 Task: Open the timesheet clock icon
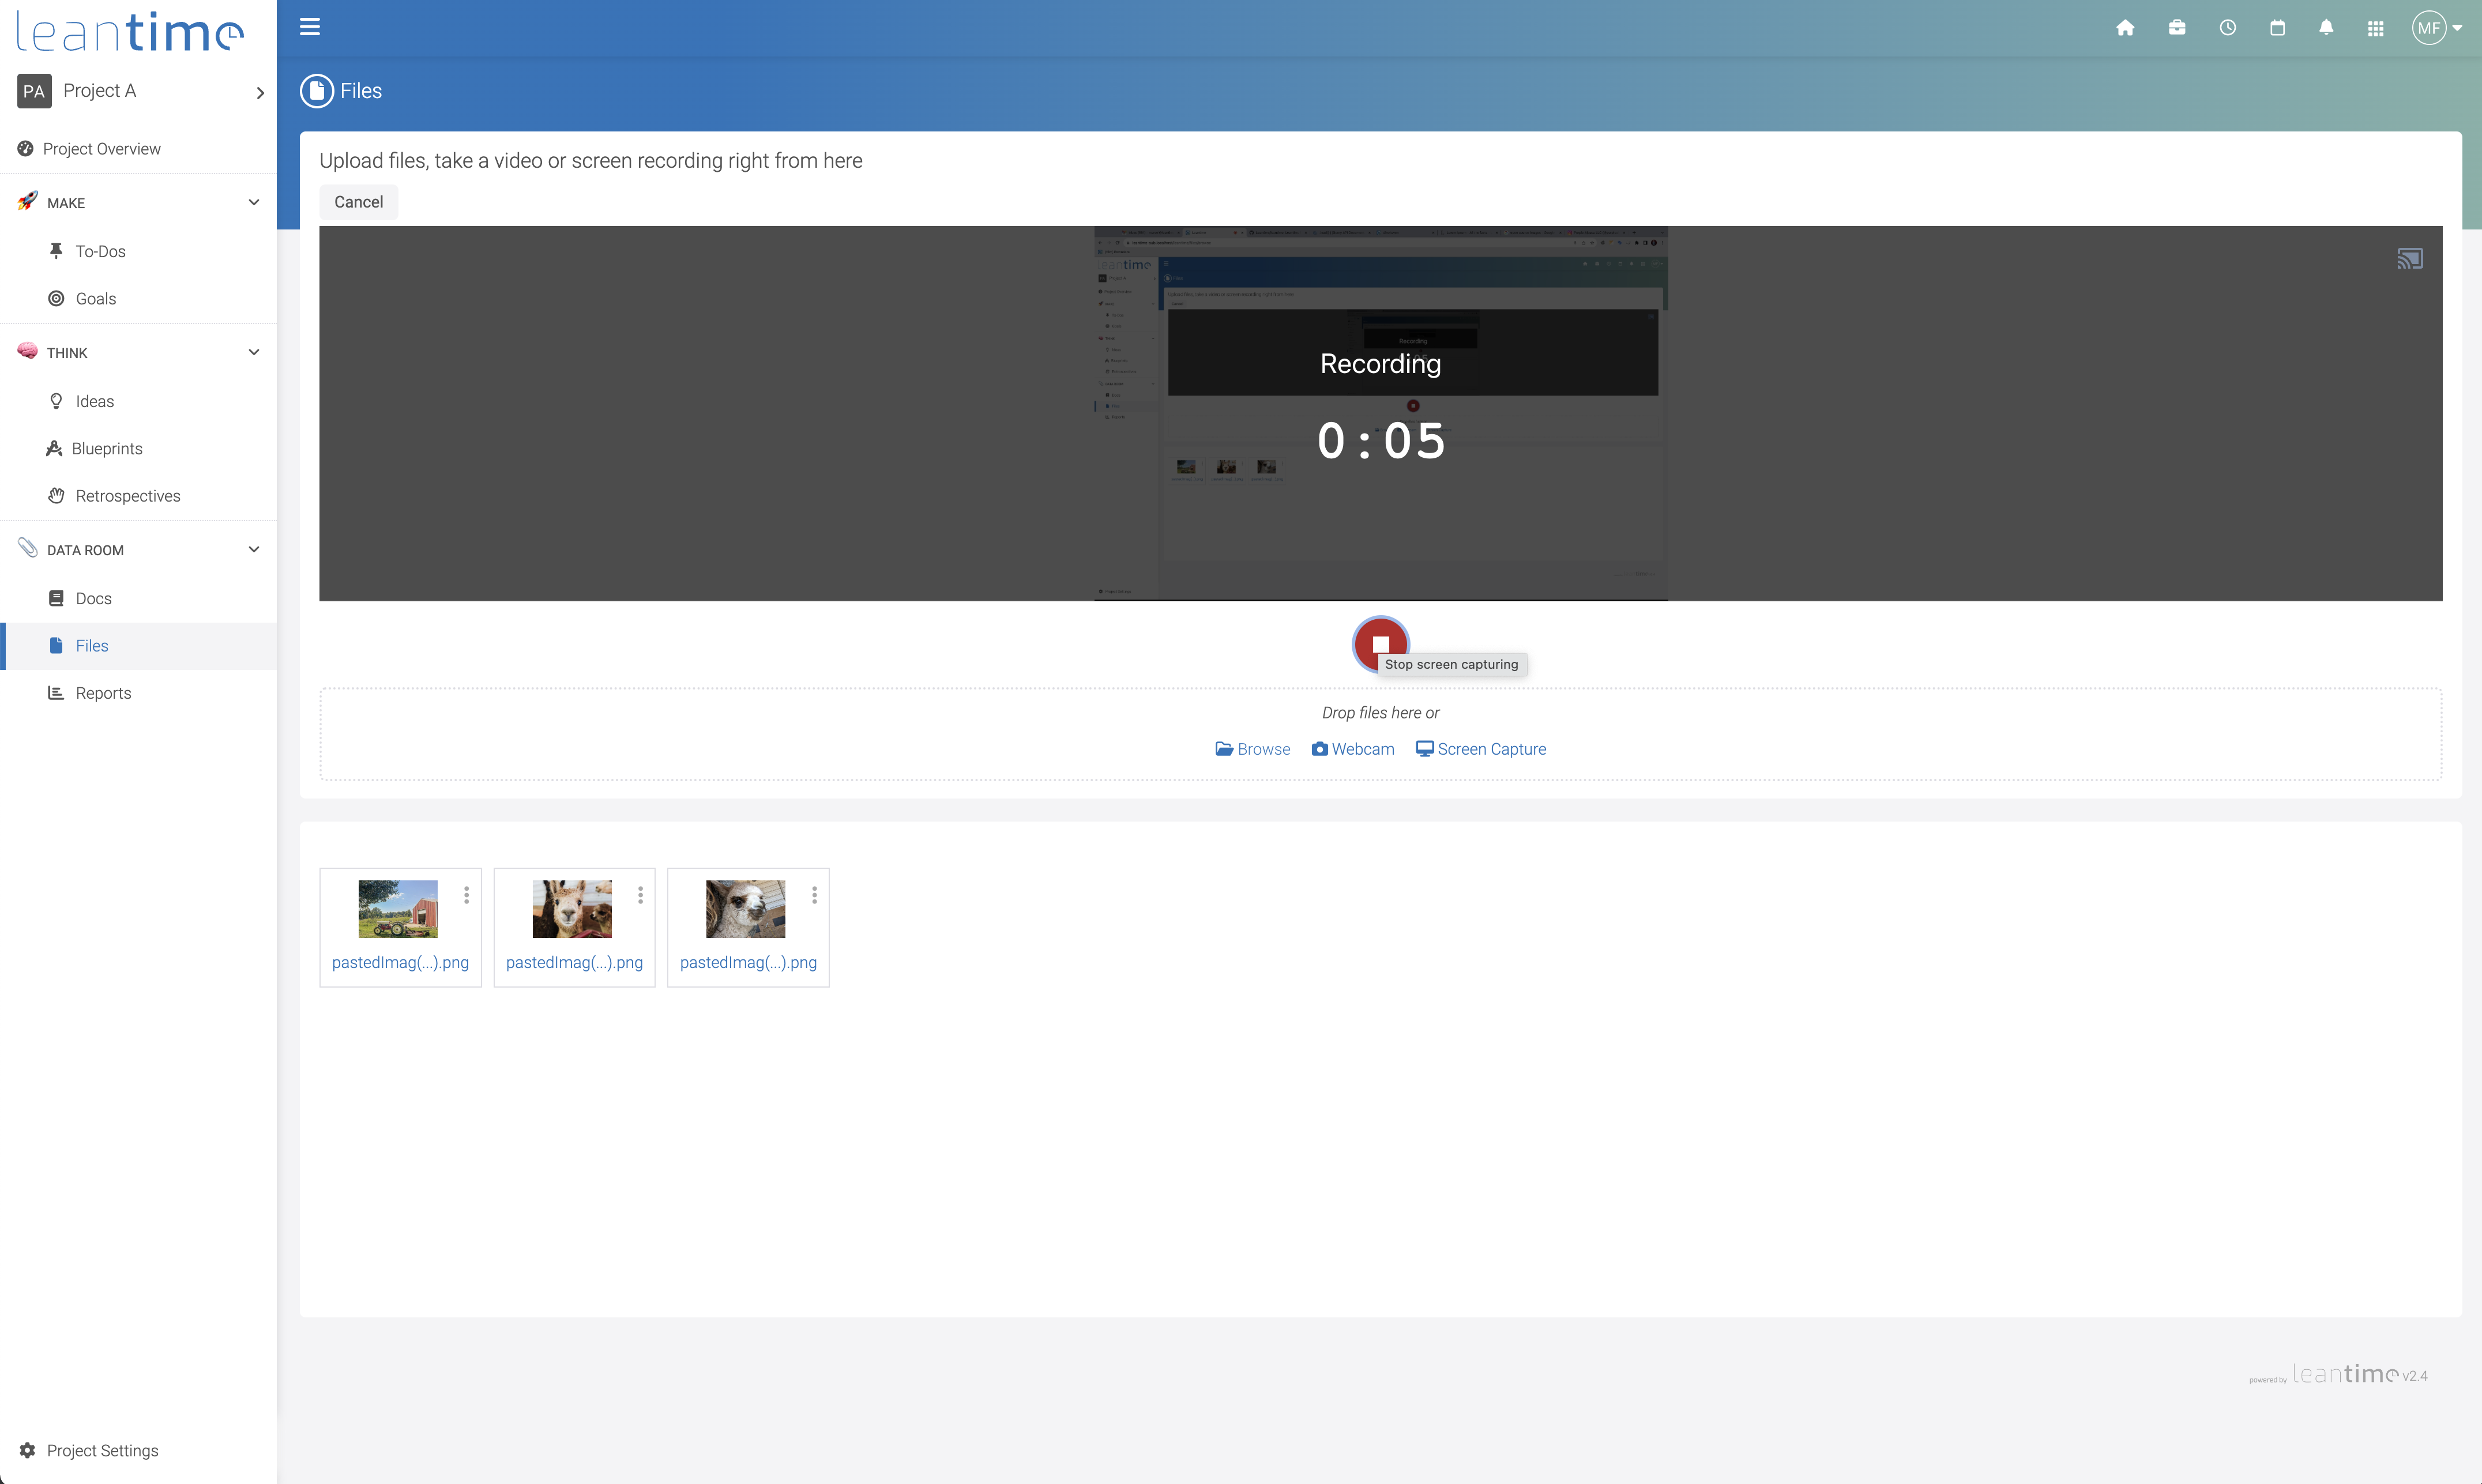coord(2227,28)
